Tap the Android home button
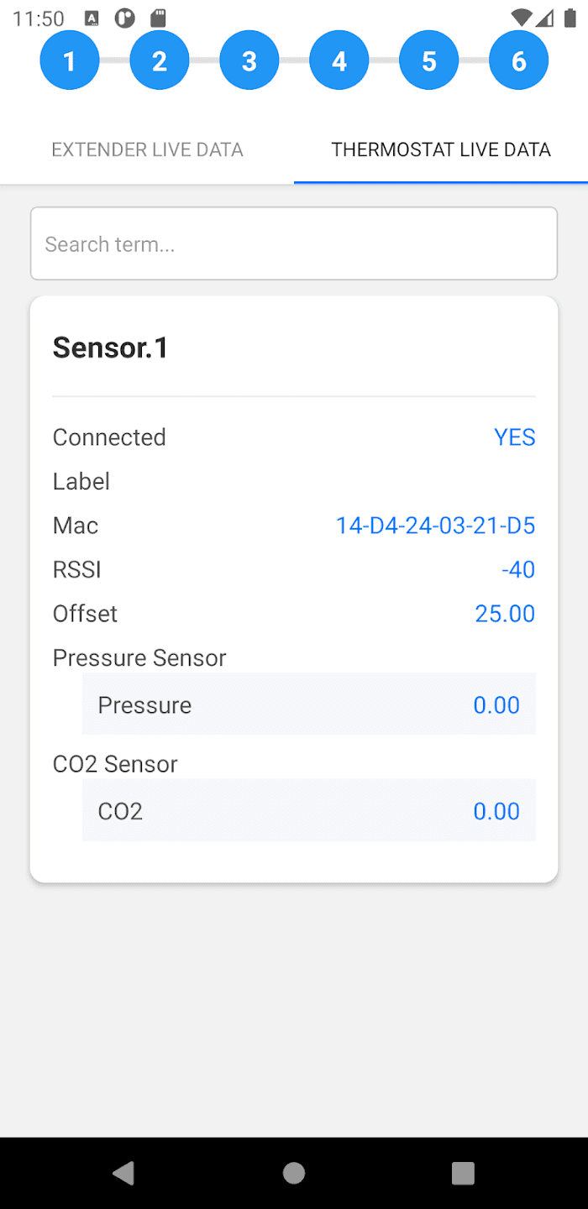Image resolution: width=588 pixels, height=1209 pixels. click(x=294, y=1173)
